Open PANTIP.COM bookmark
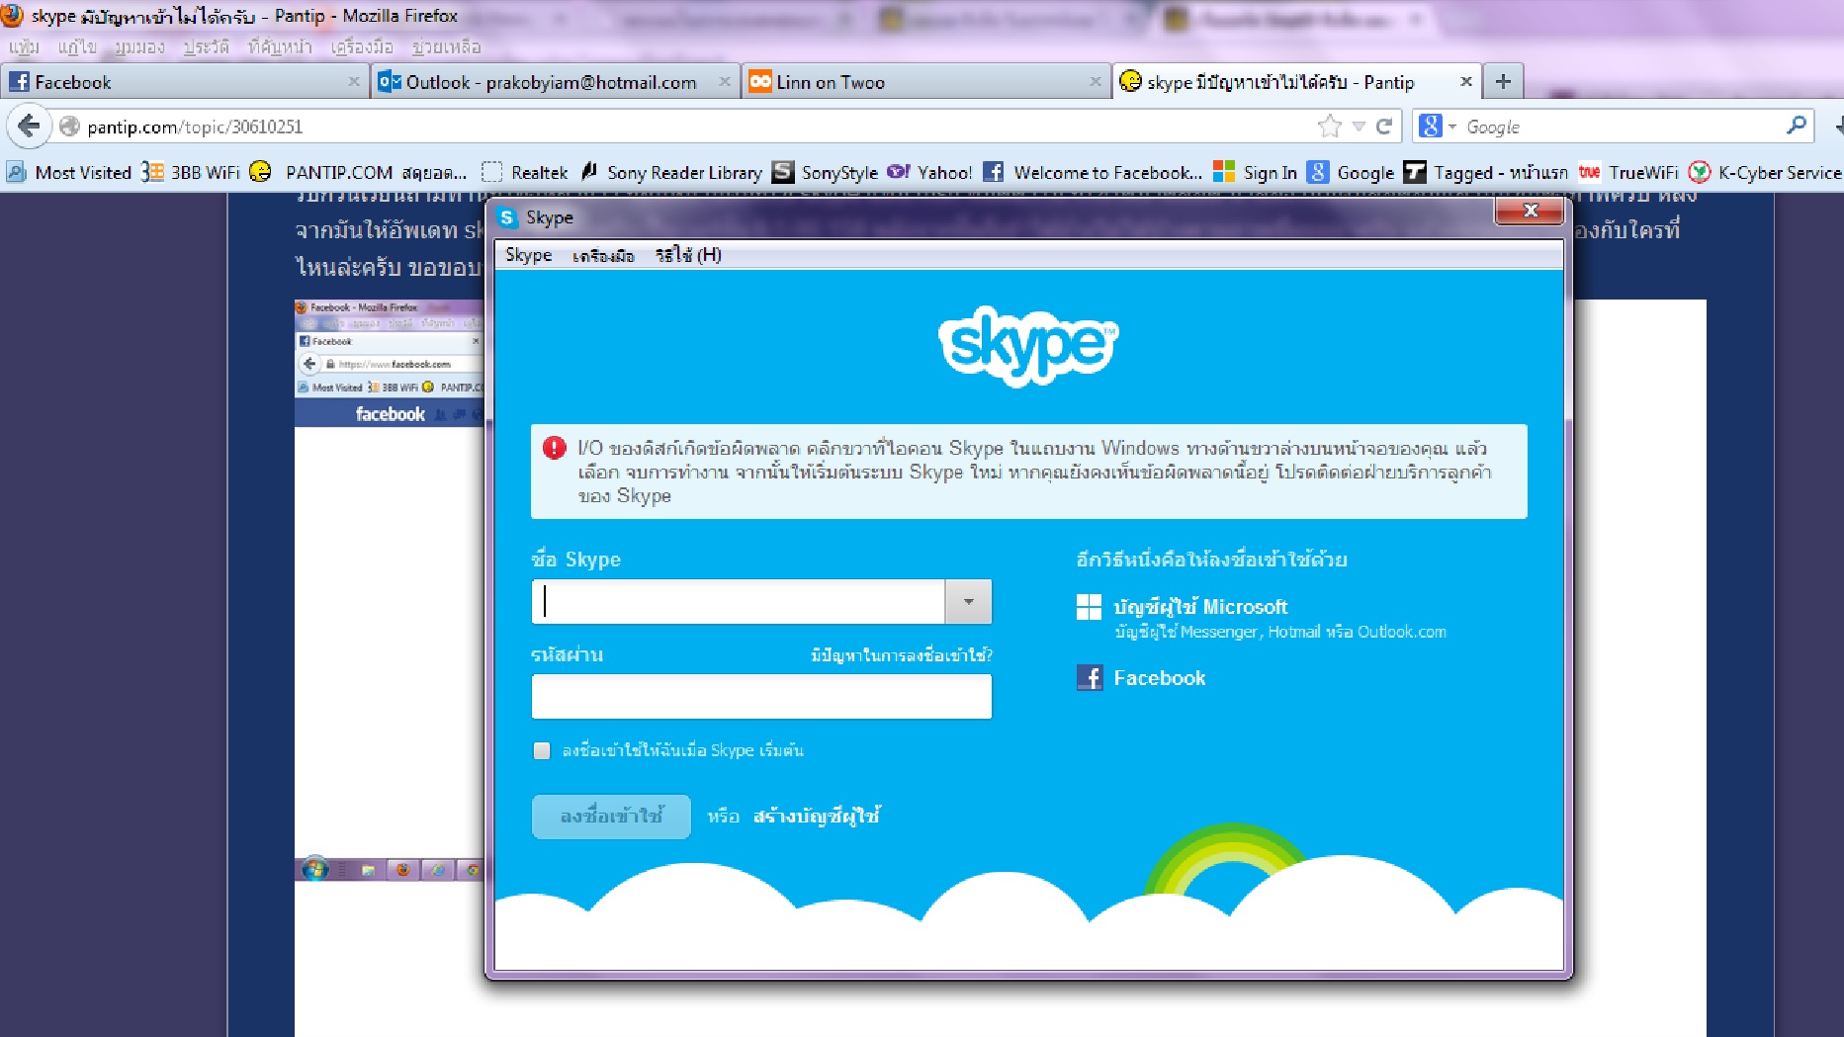The image size is (1844, 1037). coord(358,173)
